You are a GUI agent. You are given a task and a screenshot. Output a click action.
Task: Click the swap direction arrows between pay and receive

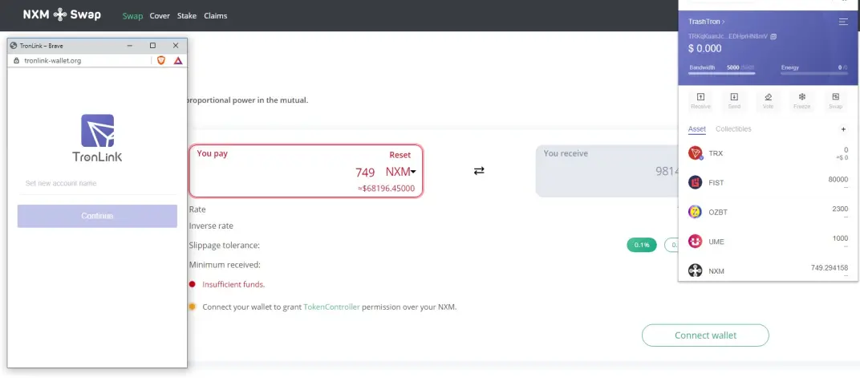point(479,171)
